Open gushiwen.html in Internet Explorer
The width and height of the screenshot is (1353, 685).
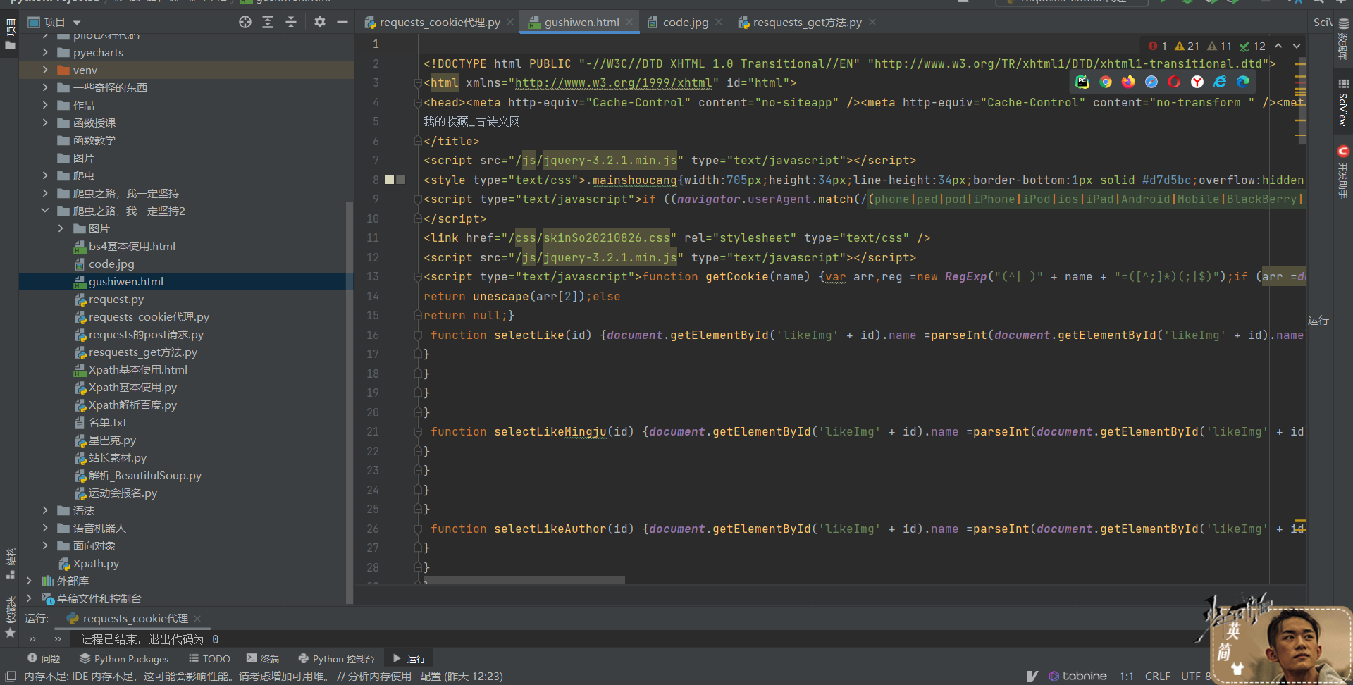point(1220,82)
